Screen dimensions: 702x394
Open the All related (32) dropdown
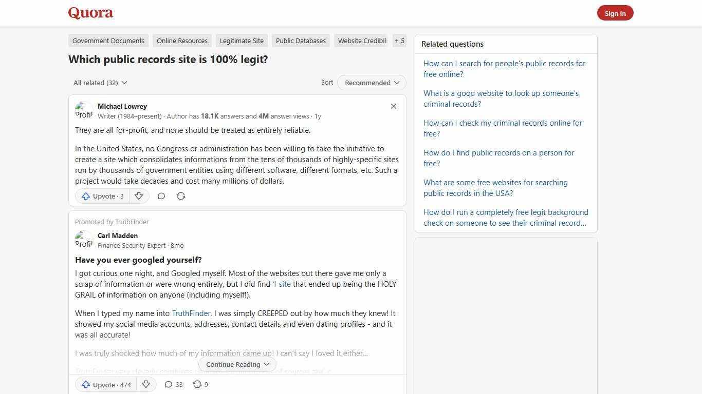100,83
